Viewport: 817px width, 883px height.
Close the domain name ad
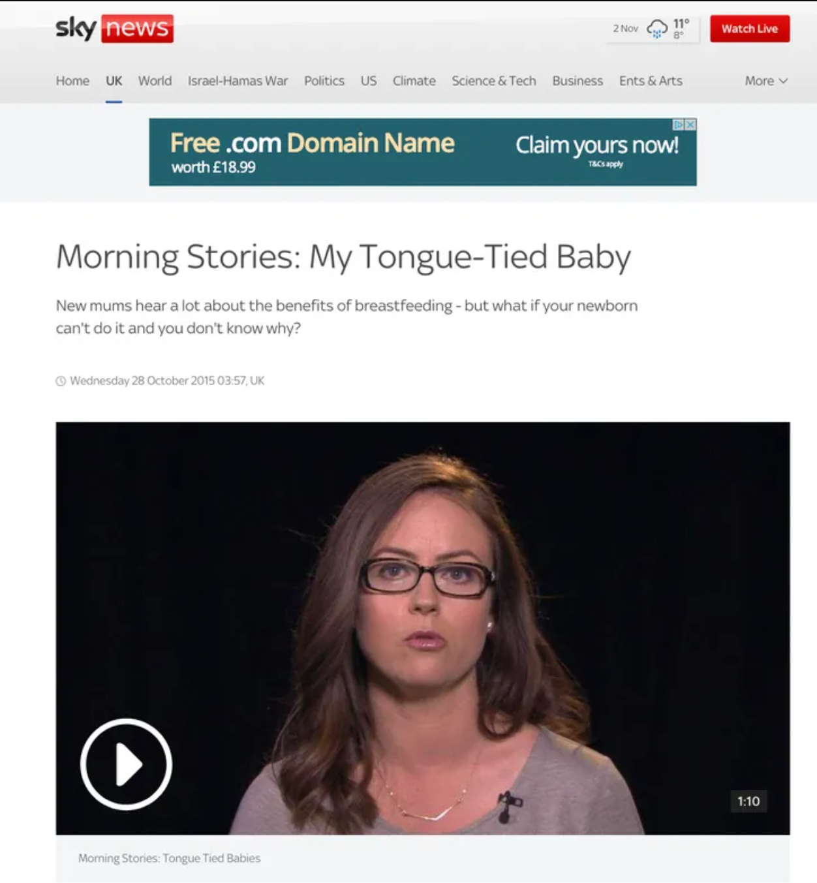pyautogui.click(x=690, y=125)
